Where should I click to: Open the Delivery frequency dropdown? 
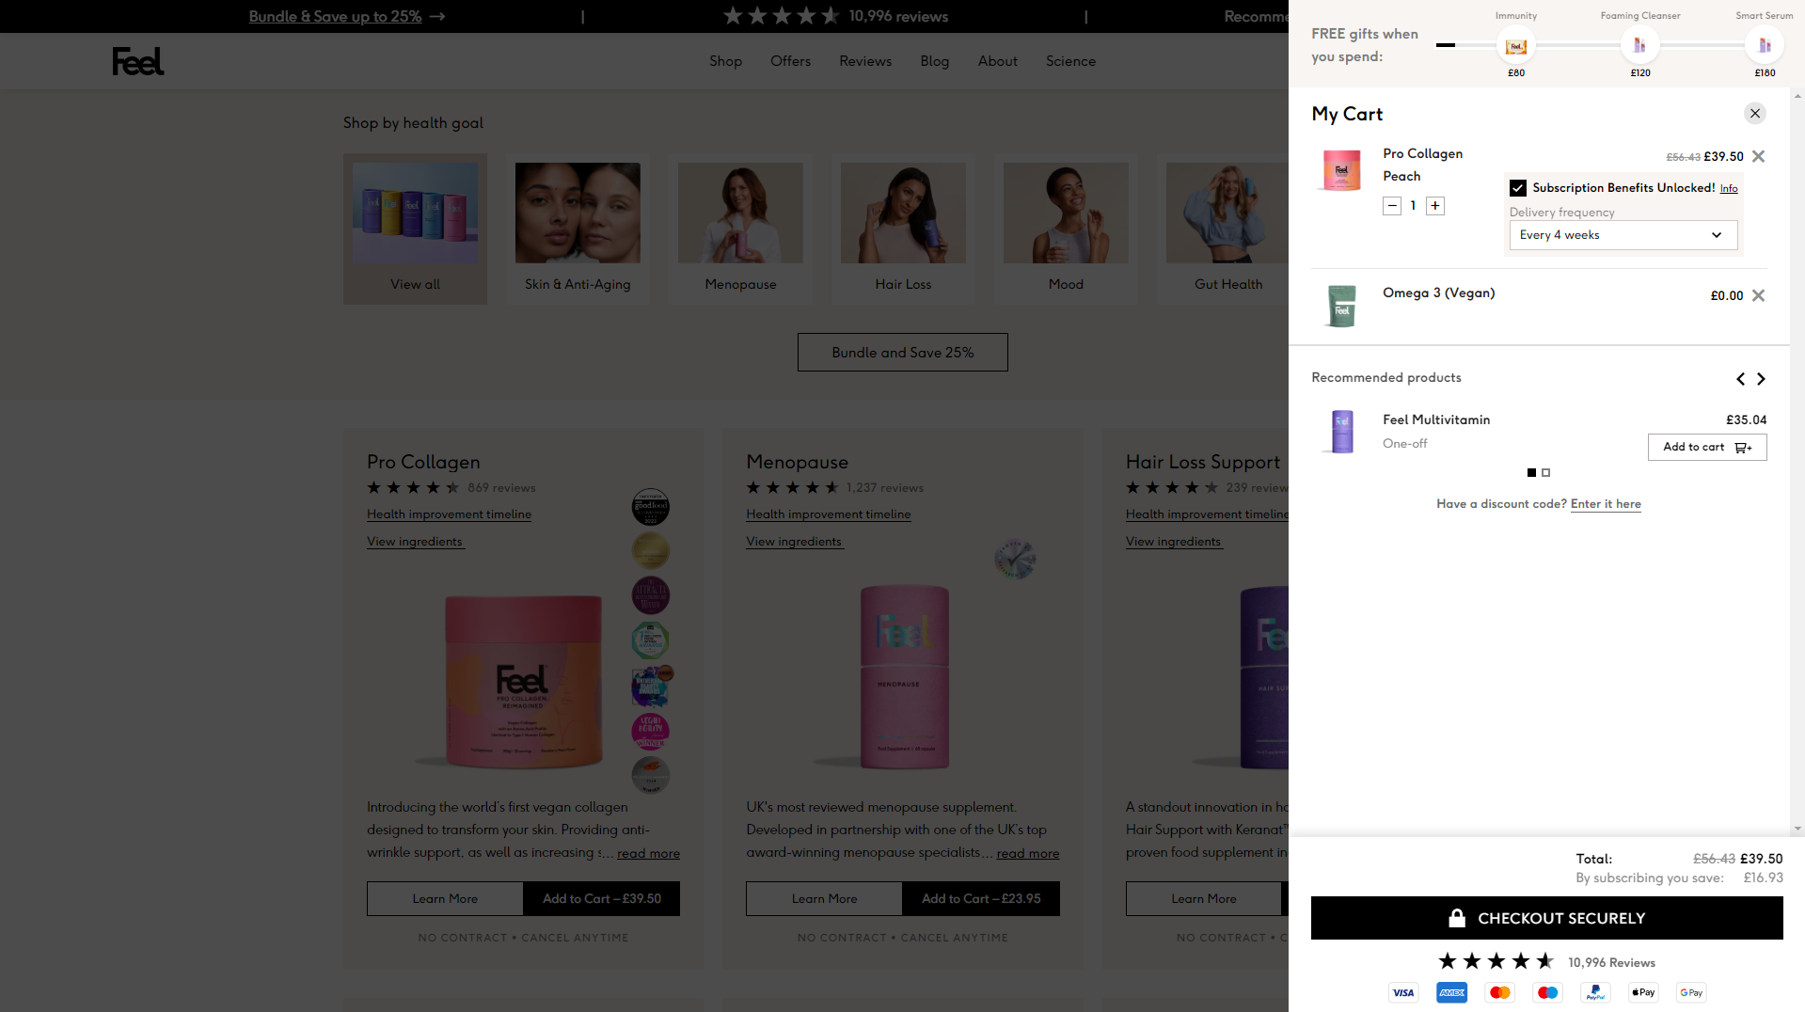[1623, 235]
